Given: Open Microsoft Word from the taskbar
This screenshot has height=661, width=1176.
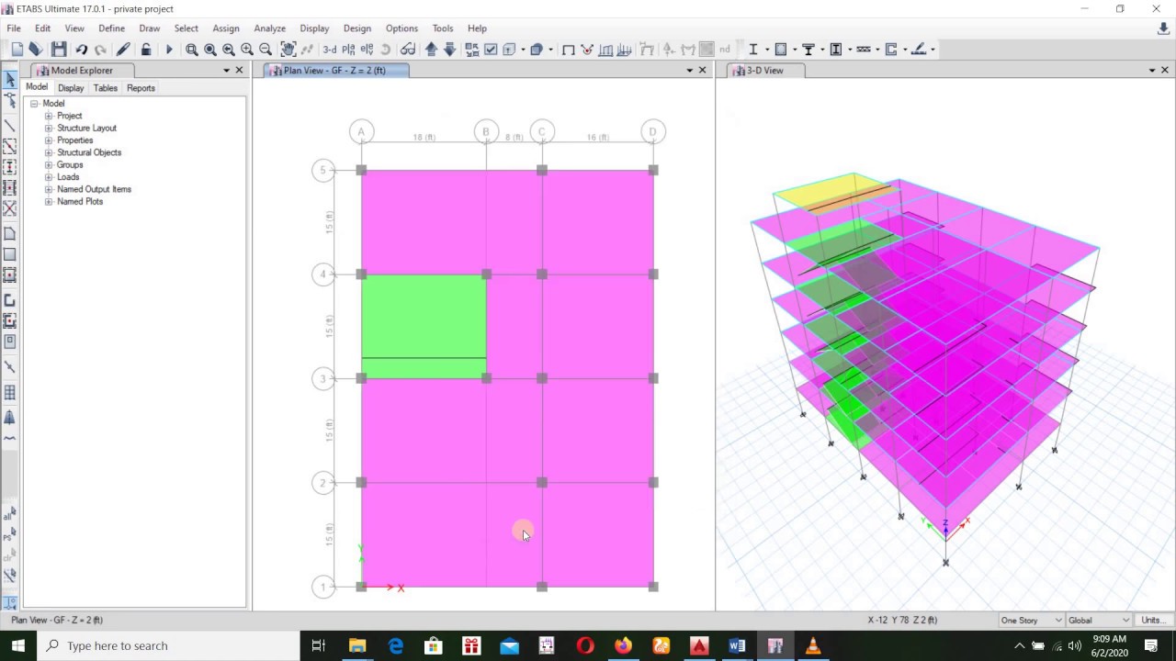Looking at the screenshot, I should pyautogui.click(x=737, y=646).
